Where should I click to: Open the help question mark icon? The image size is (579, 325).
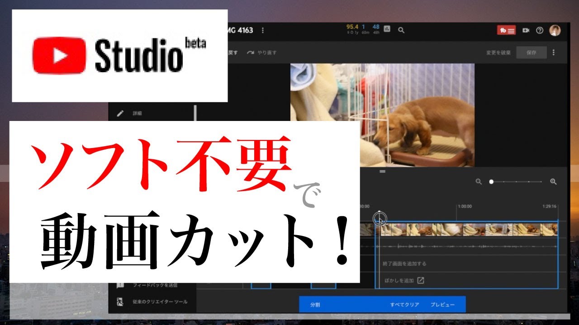[540, 30]
